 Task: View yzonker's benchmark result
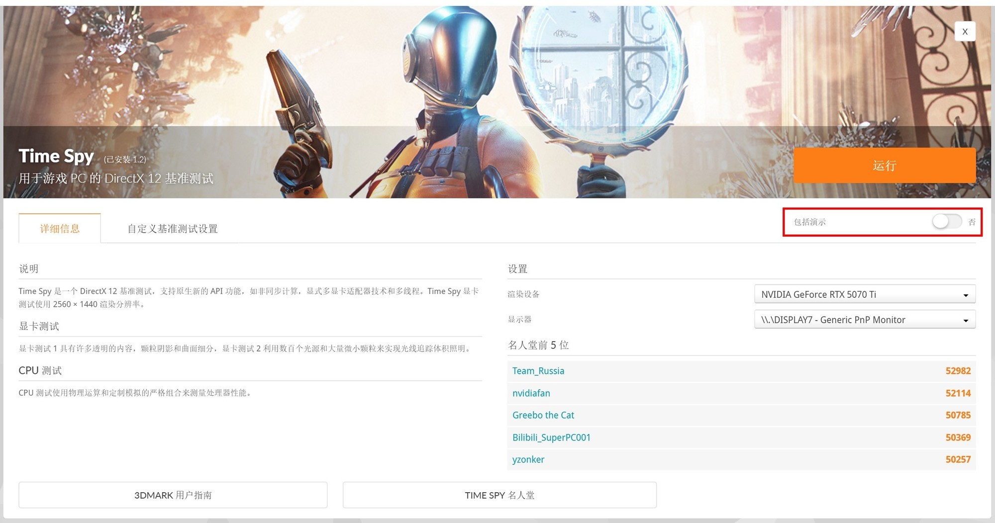click(x=528, y=459)
